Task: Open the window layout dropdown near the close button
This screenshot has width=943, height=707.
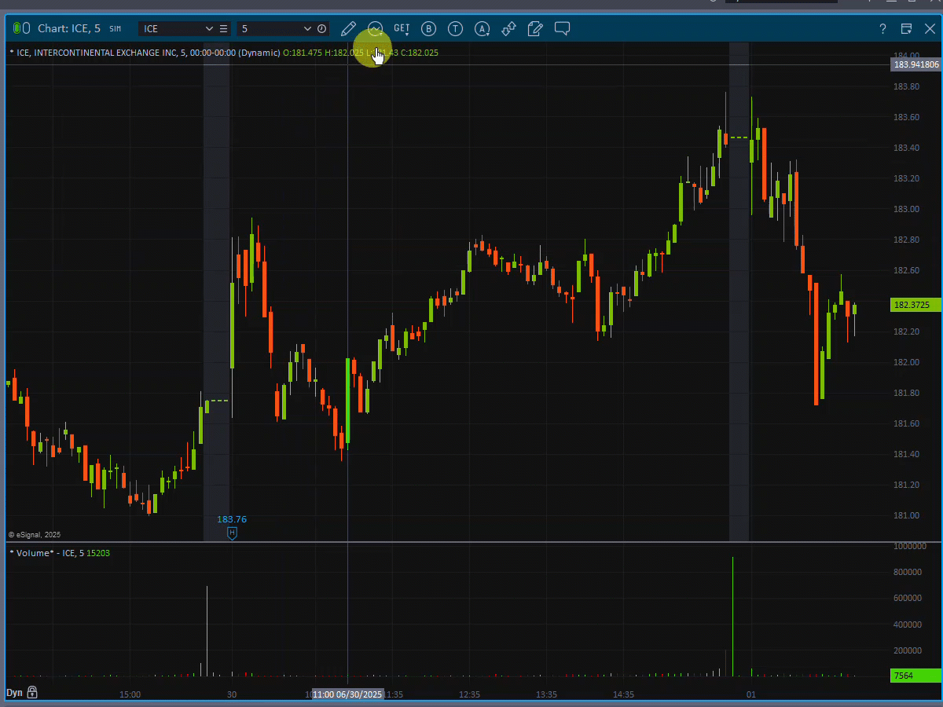Action: tap(906, 28)
